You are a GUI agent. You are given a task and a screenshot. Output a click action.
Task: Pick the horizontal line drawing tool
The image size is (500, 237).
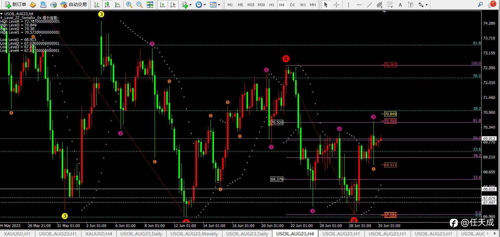coord(359,5)
